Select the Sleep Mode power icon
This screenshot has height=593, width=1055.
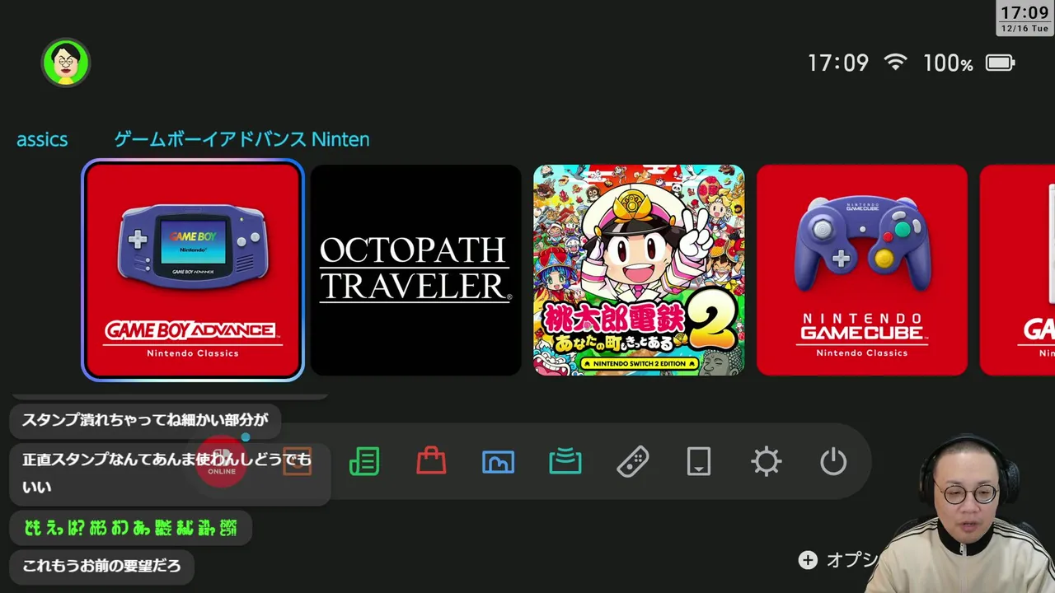click(833, 462)
